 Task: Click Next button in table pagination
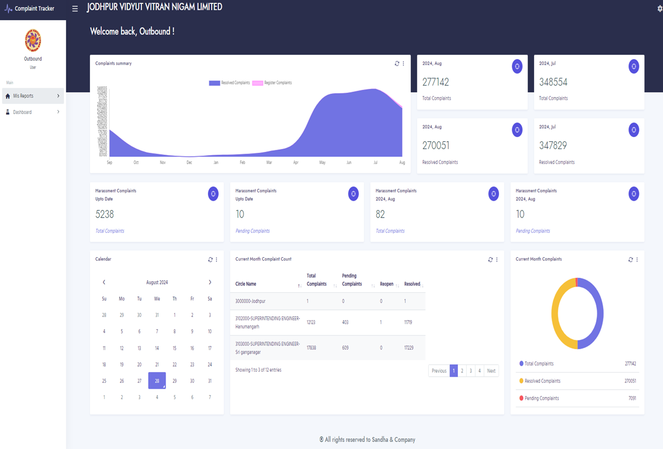tap(491, 371)
